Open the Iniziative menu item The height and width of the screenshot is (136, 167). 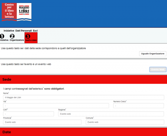[9, 31]
